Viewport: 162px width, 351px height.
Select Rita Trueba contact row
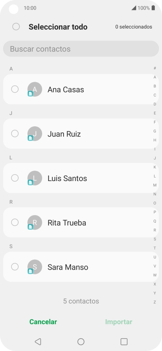pyautogui.click(x=81, y=222)
